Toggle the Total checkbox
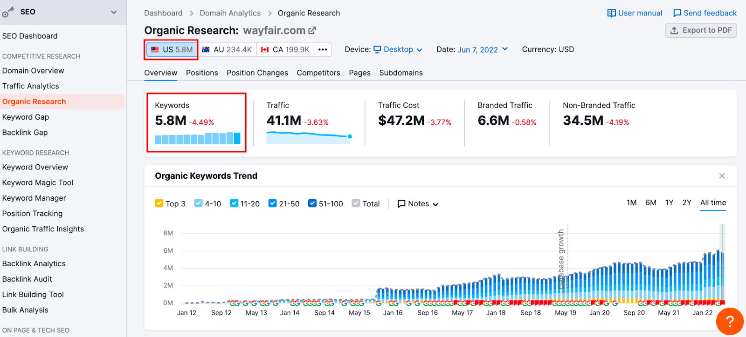 pyautogui.click(x=356, y=203)
